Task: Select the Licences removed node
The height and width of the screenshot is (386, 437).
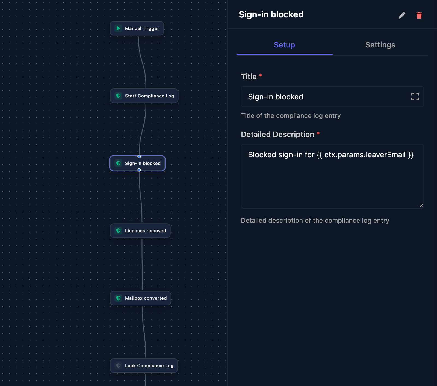Action: pyautogui.click(x=140, y=231)
